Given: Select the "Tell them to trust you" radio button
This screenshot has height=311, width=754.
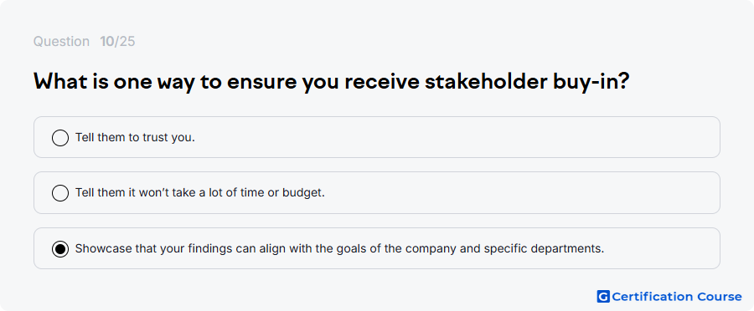Looking at the screenshot, I should click(x=60, y=138).
